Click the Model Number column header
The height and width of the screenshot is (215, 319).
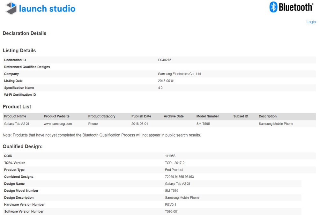208,116
